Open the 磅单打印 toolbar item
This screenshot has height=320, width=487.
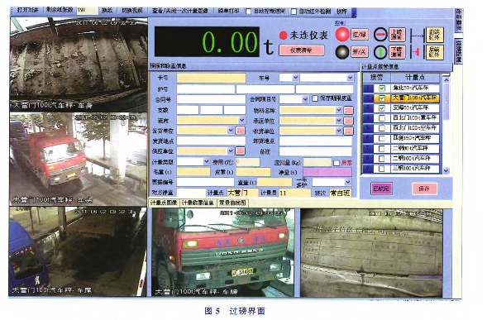coord(228,11)
